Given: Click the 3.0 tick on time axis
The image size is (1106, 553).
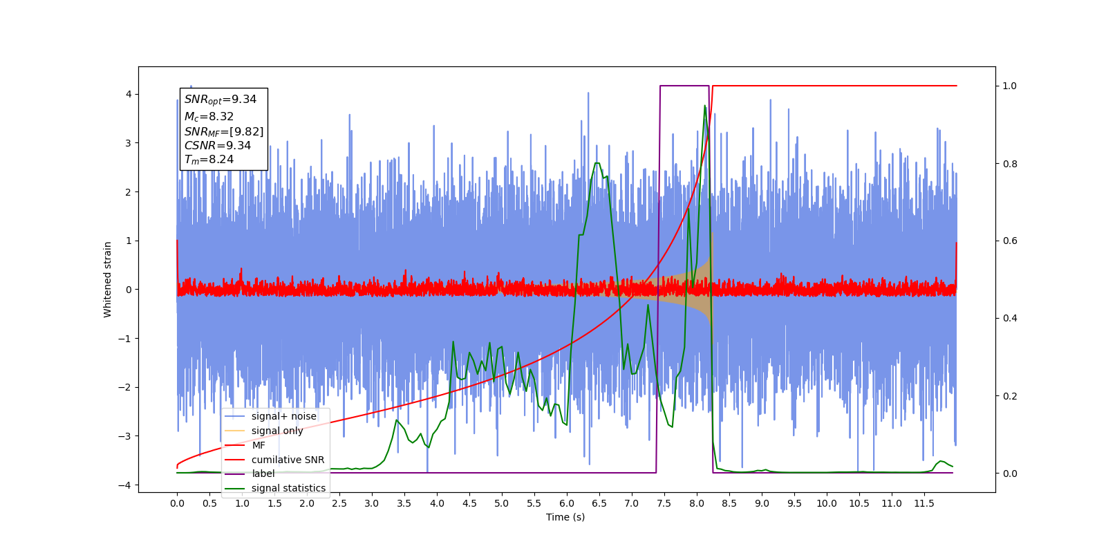Looking at the screenshot, I should [372, 503].
